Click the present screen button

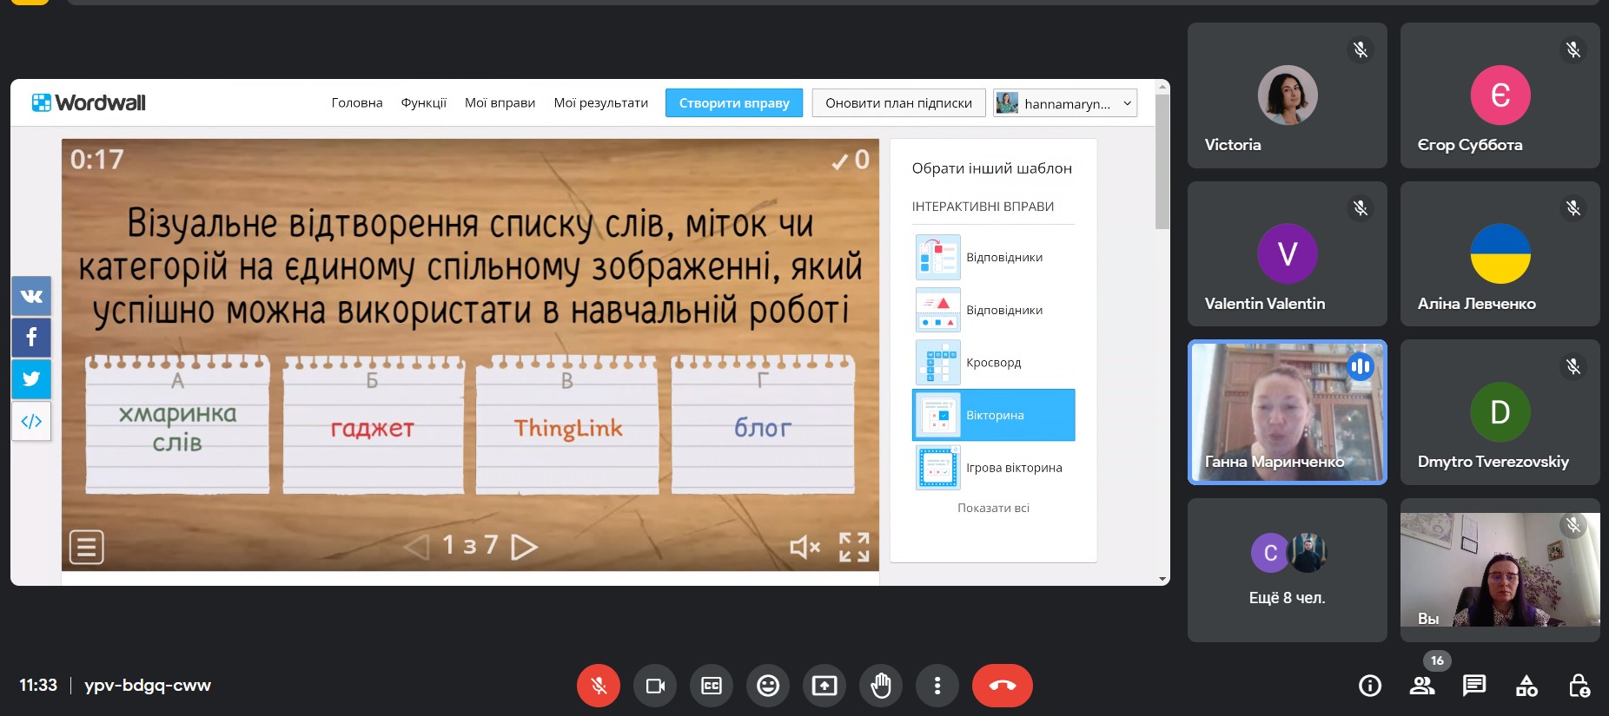click(x=824, y=686)
